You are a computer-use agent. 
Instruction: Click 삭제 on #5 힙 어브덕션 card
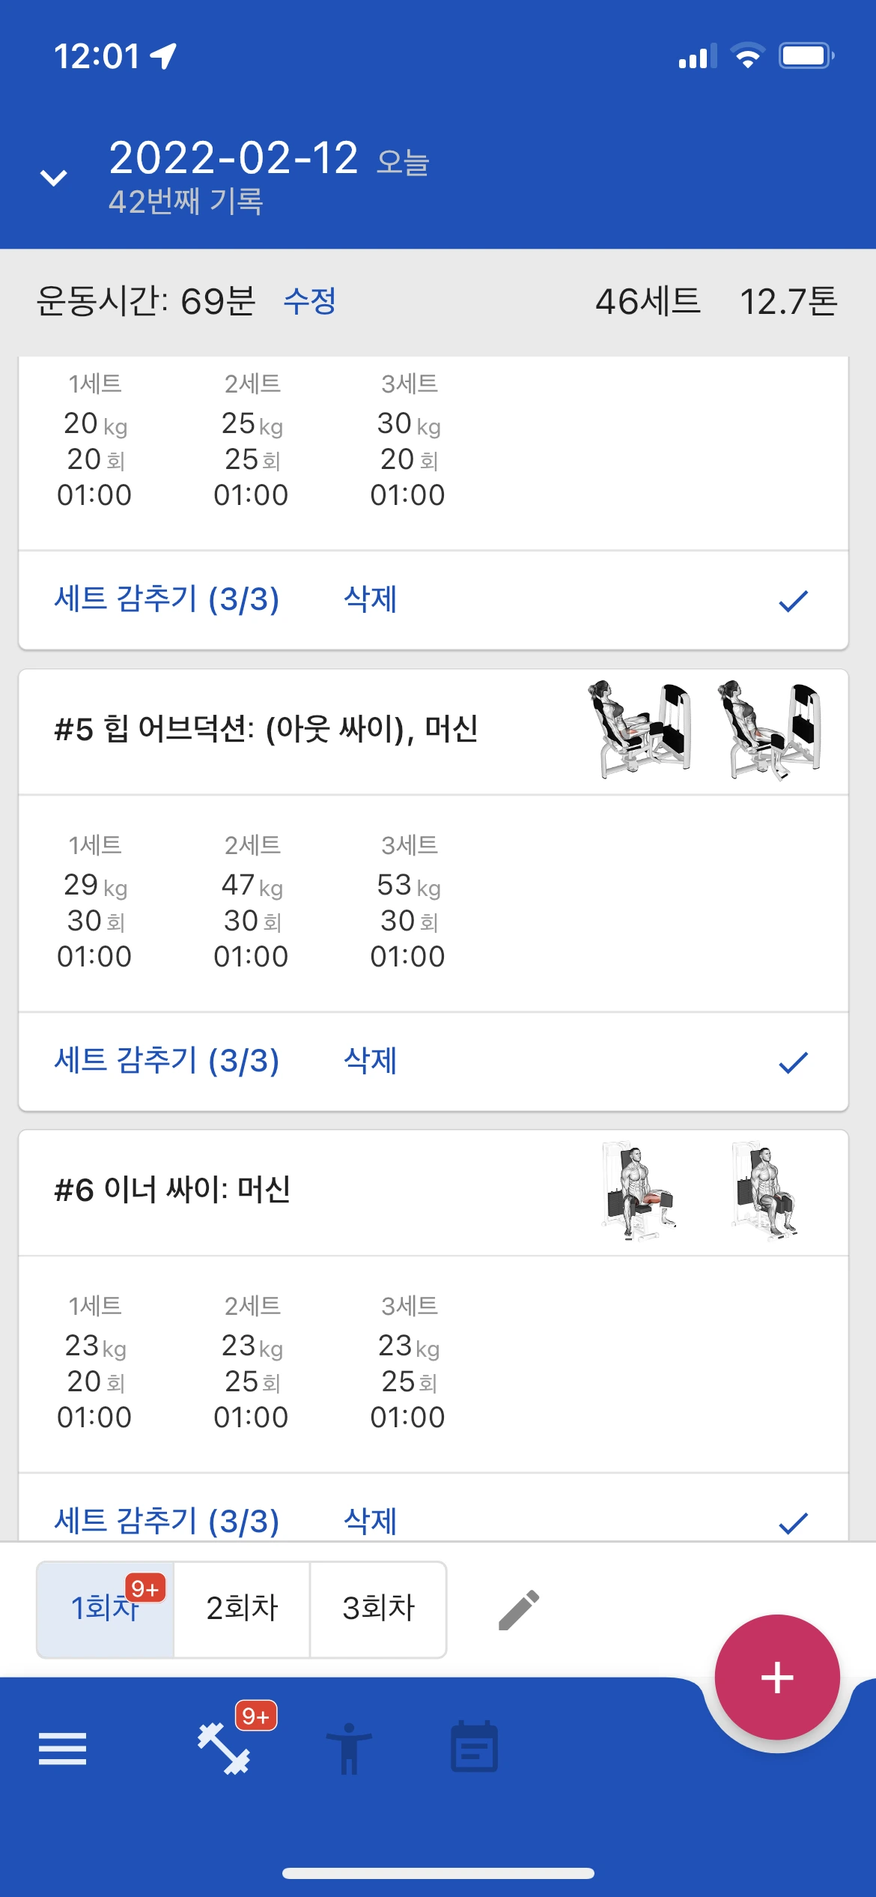click(370, 1061)
